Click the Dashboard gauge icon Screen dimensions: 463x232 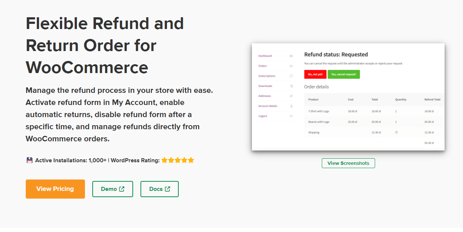(x=291, y=55)
